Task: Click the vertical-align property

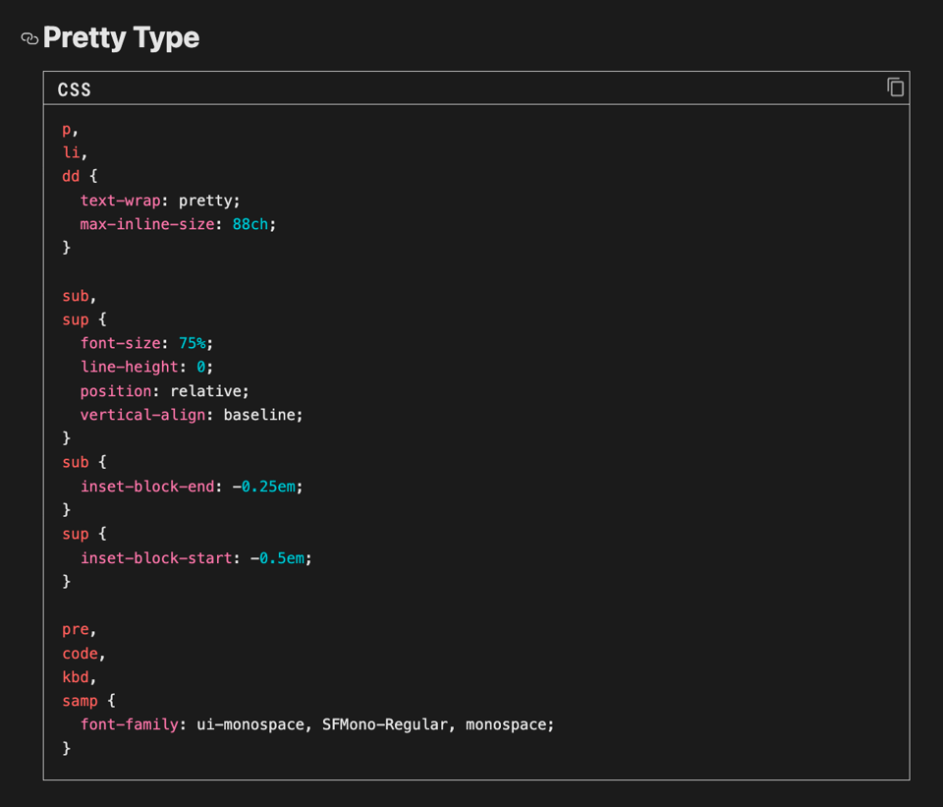Action: click(142, 415)
